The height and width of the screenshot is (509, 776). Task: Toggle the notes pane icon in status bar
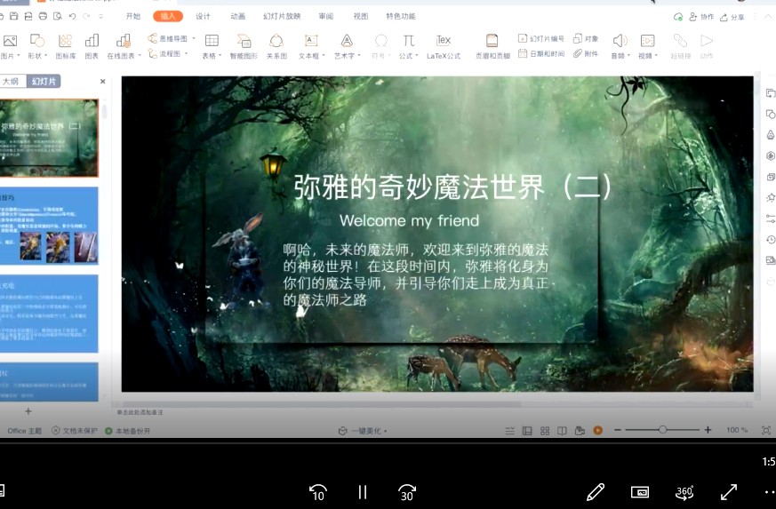pos(509,431)
